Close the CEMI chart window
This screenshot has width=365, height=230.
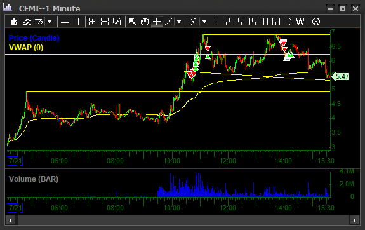tap(355, 9)
